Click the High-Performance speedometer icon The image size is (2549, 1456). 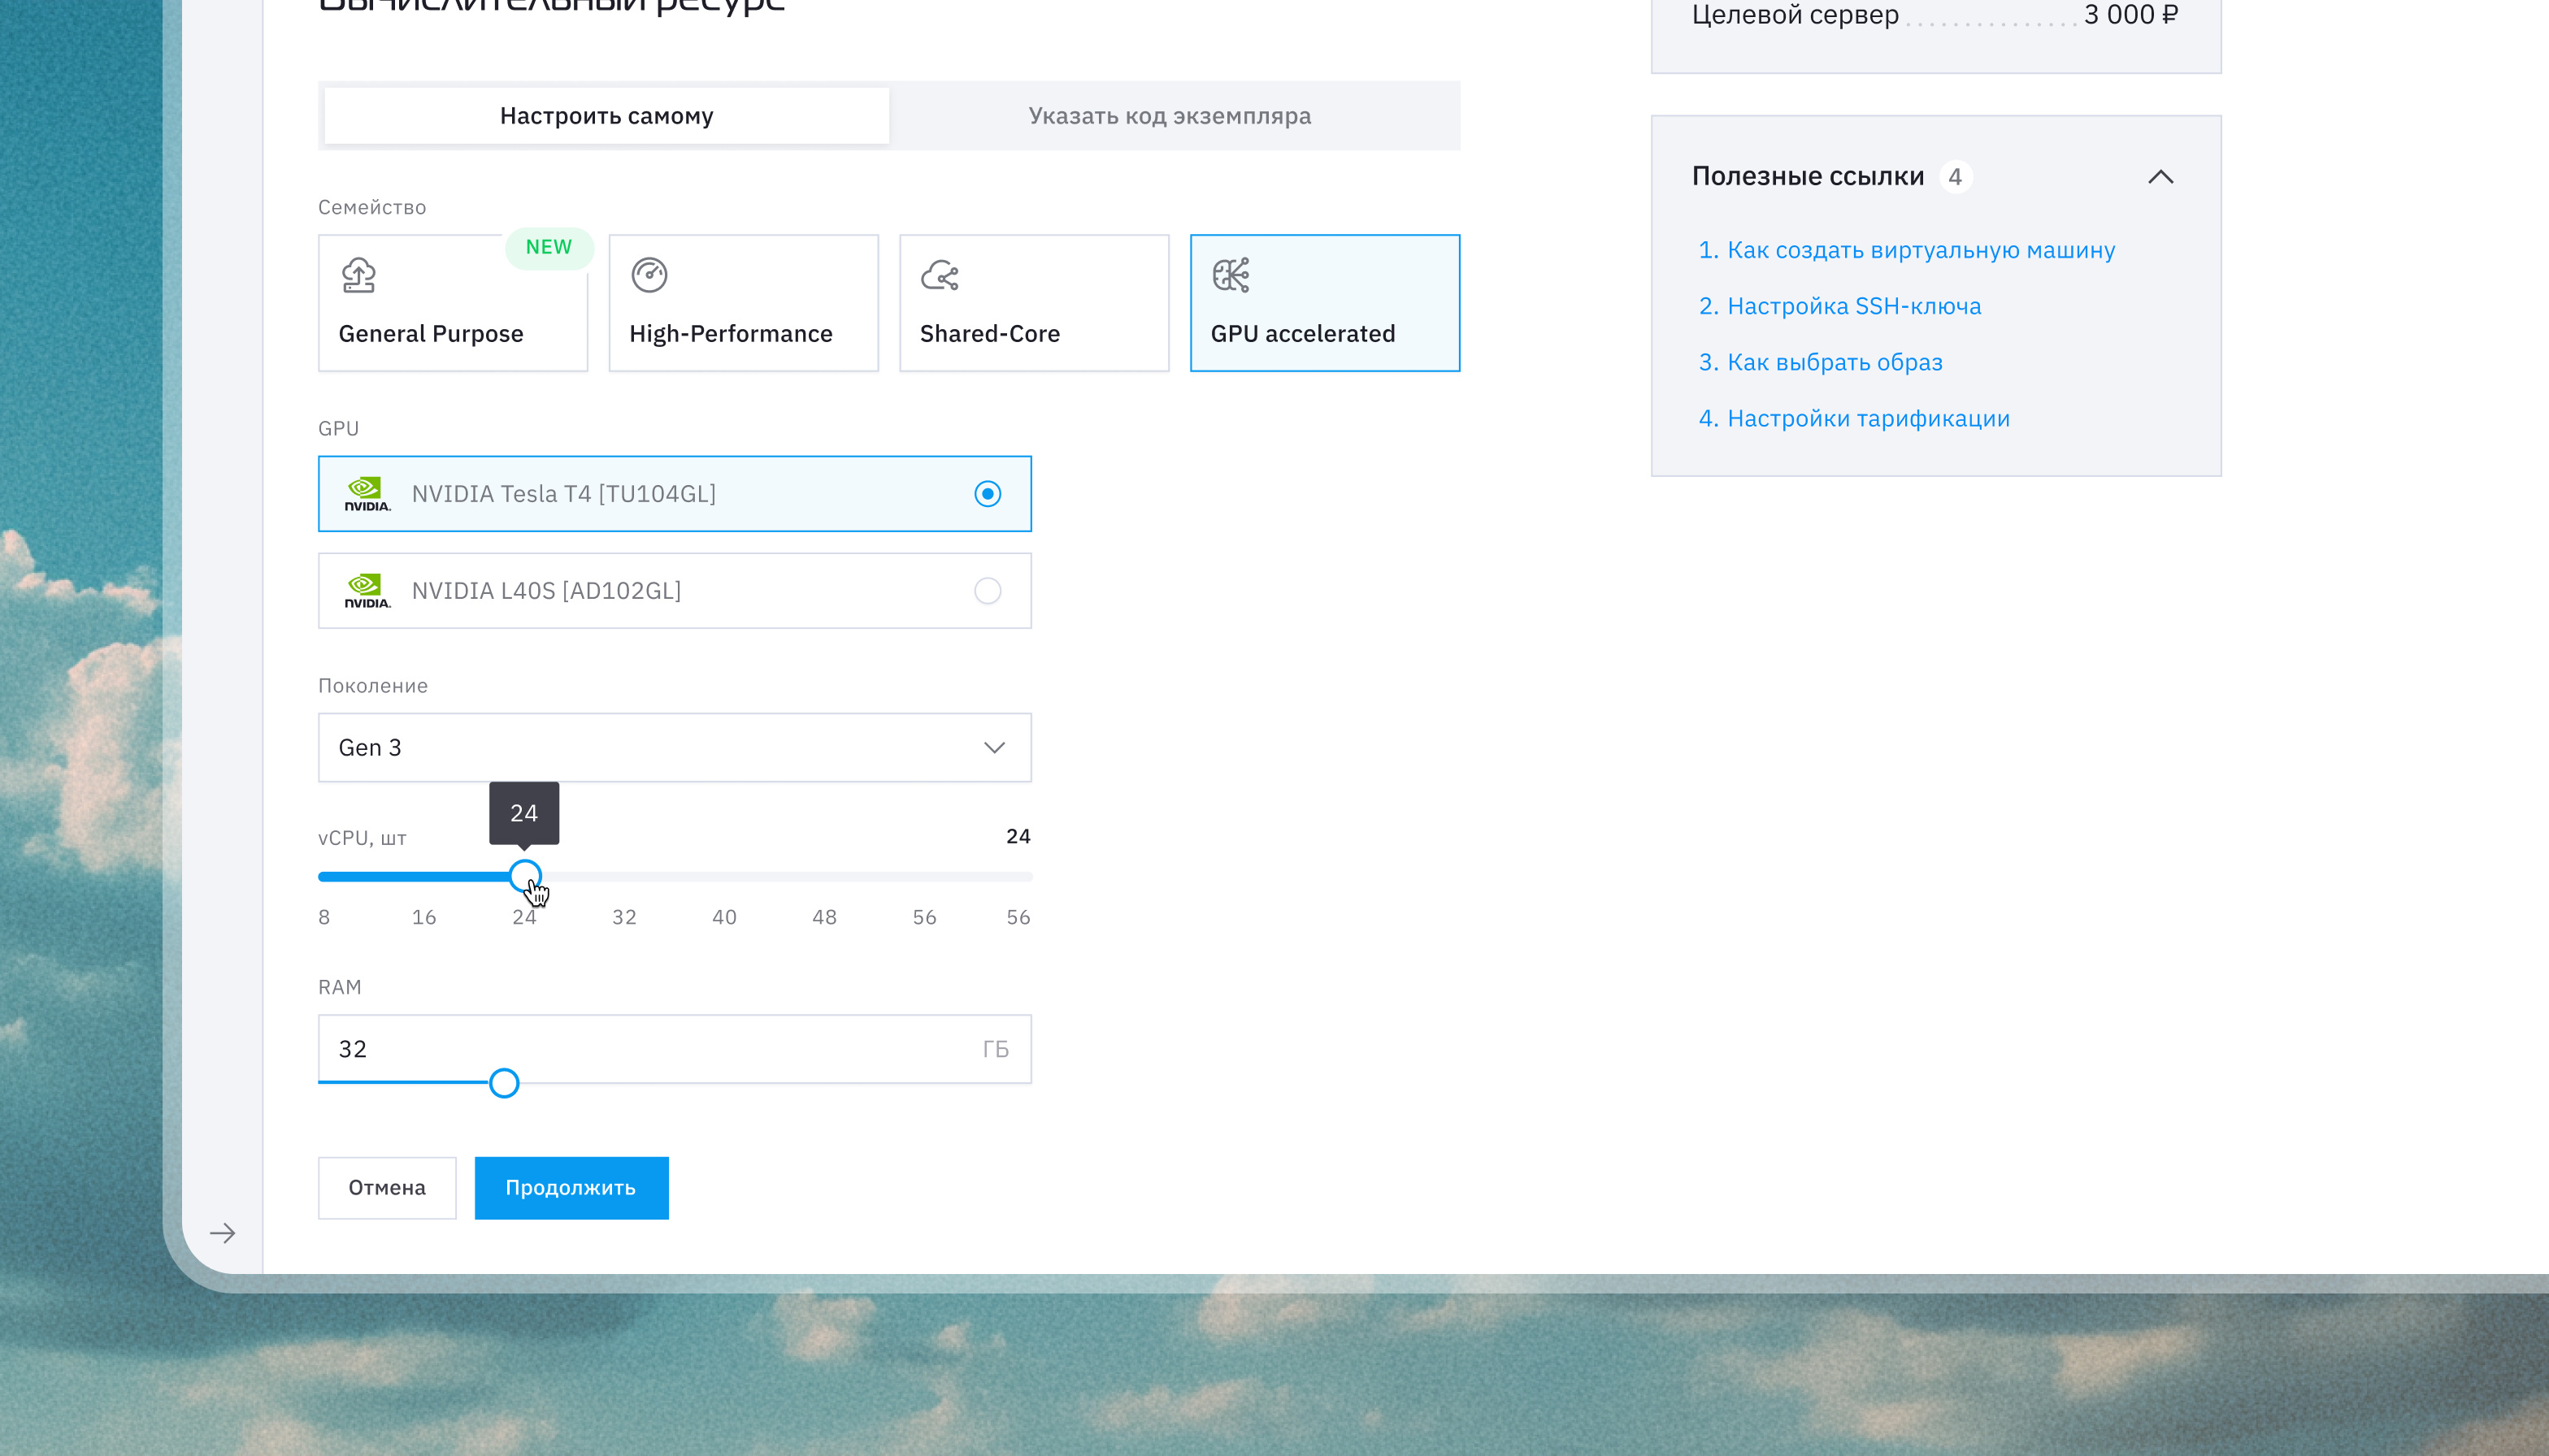649,275
